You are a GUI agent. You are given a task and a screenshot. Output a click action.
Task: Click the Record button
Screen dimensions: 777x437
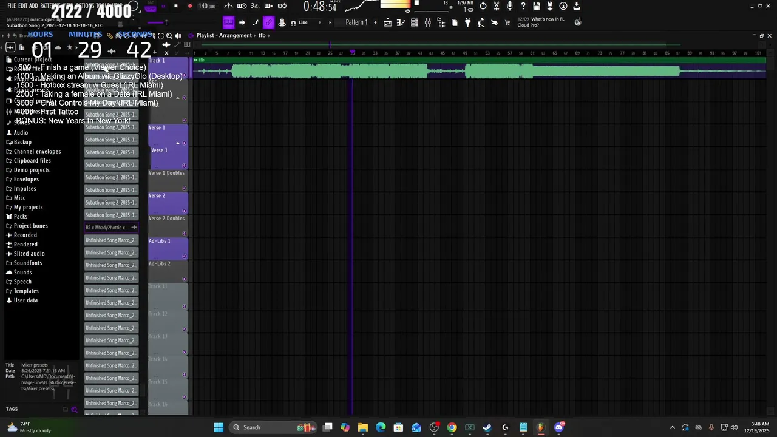tap(190, 6)
